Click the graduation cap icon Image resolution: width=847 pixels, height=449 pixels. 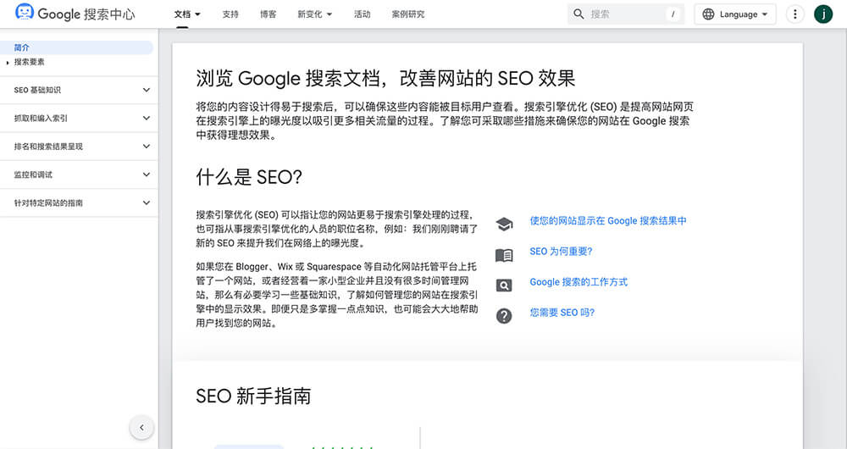click(x=504, y=224)
